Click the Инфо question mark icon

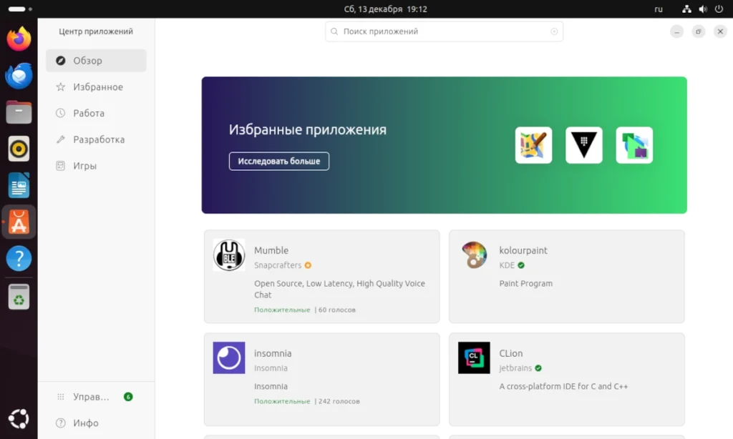click(60, 423)
